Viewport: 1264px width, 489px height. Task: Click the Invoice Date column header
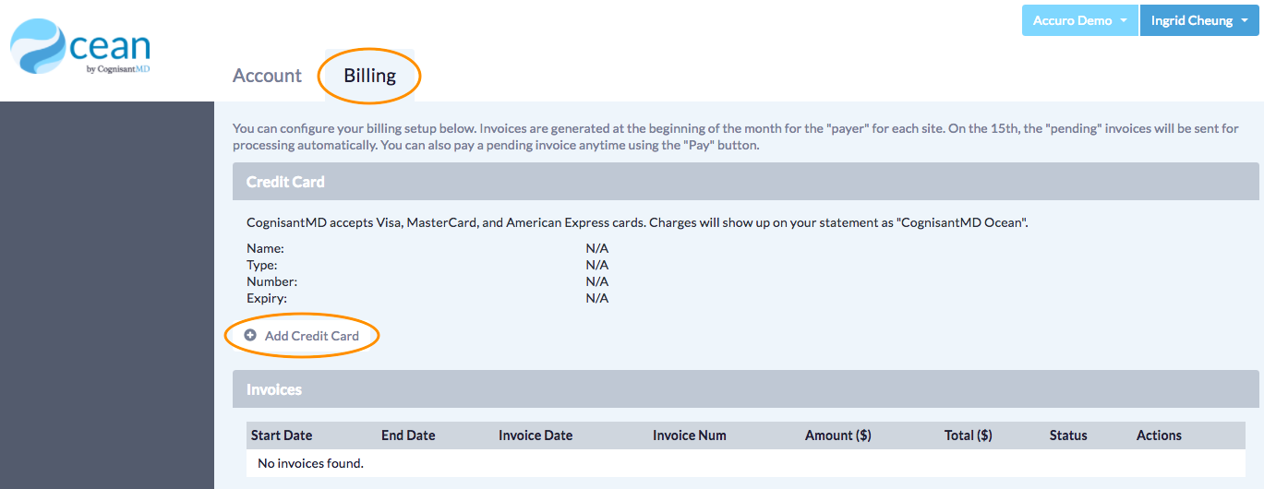536,435
